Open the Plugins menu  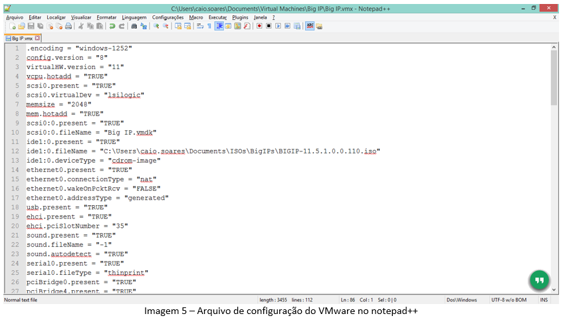point(240,17)
